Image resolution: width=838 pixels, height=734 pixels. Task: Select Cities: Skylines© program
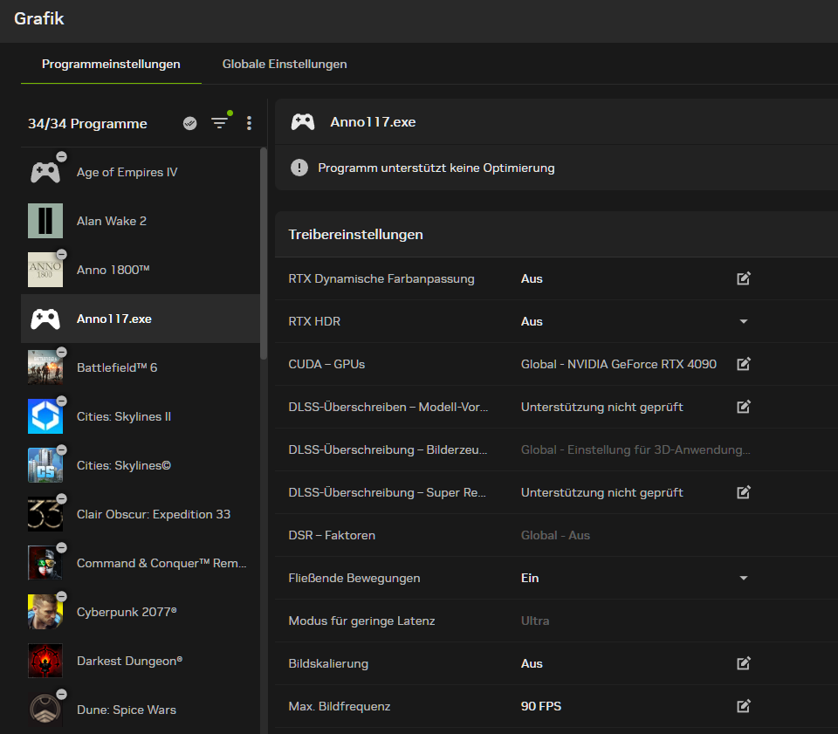[x=140, y=465]
